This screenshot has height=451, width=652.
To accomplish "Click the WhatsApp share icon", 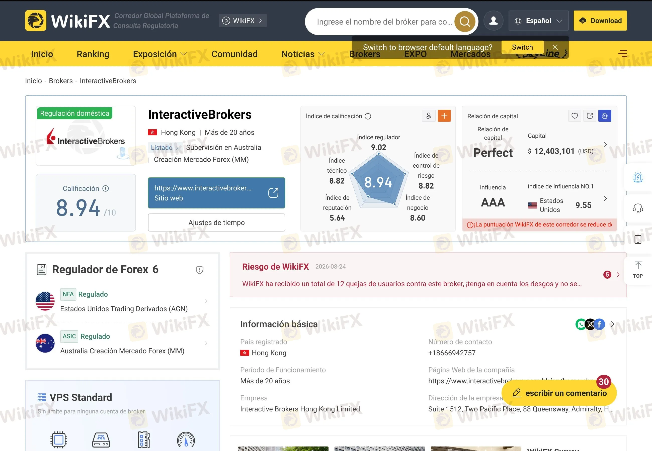I will 581,324.
